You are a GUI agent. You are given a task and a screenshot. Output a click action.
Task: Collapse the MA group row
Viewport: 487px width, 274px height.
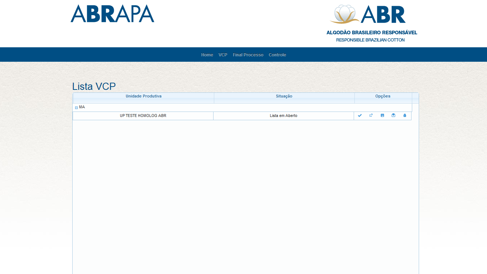pos(77,108)
